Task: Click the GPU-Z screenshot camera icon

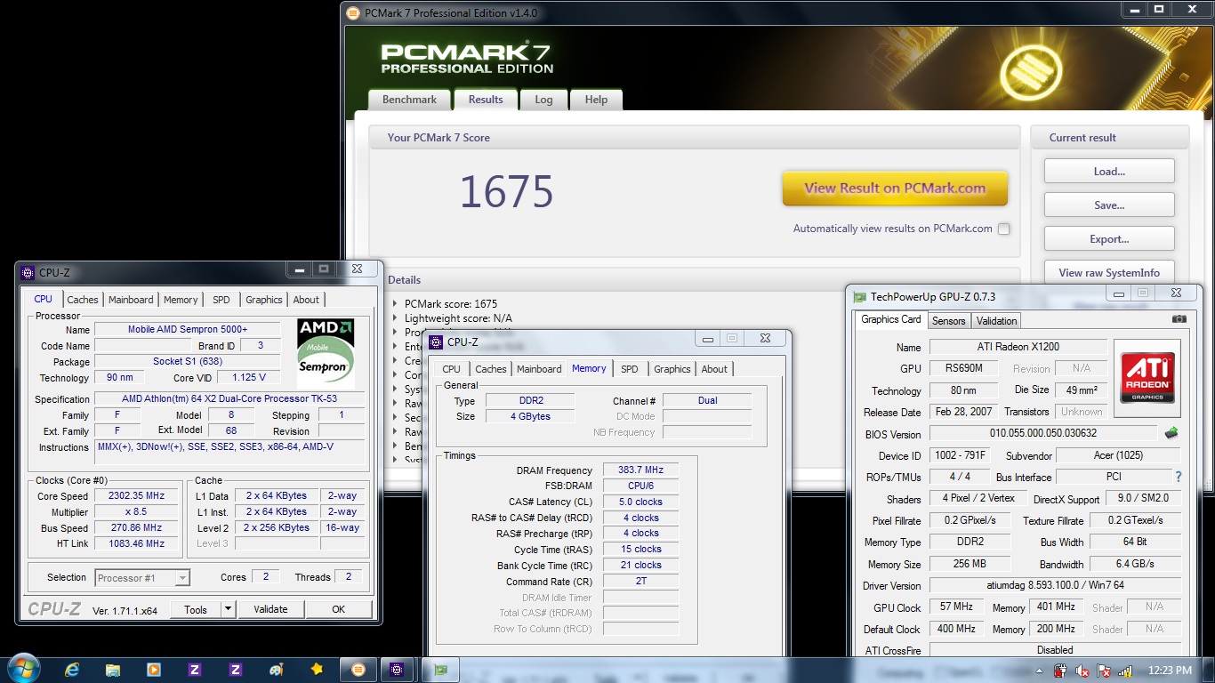Action: pyautogui.click(x=1179, y=319)
